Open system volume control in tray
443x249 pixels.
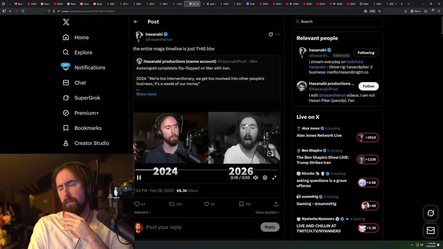tap(422, 245)
